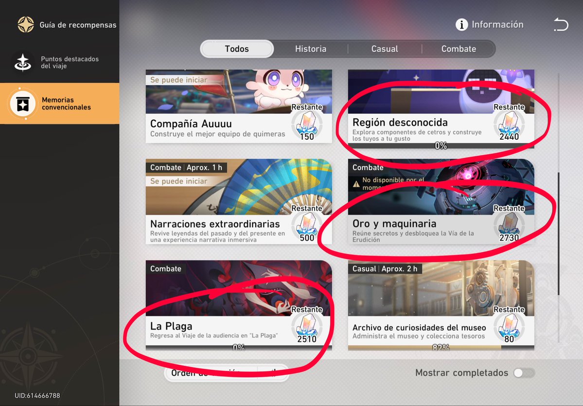Click 'Se puede iniciar' on Compañía Auuuu
583x406 pixels.
[x=179, y=80]
